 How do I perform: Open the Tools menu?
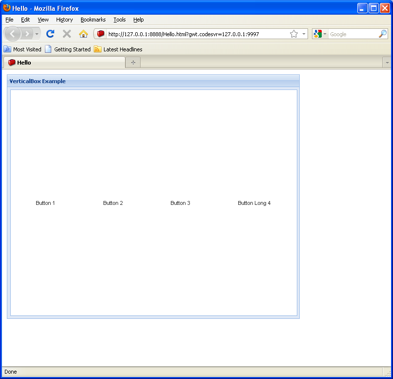point(120,20)
